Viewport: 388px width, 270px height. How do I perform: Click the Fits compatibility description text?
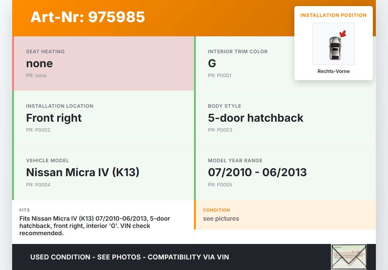pos(95,226)
